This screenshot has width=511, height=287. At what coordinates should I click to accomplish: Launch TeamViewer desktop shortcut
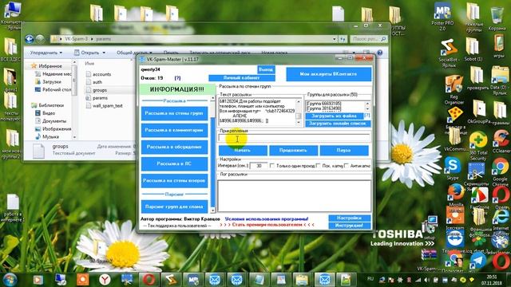(x=455, y=240)
